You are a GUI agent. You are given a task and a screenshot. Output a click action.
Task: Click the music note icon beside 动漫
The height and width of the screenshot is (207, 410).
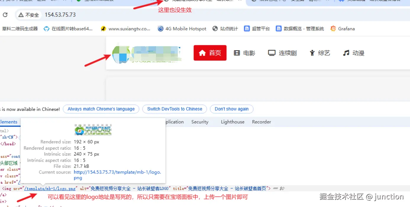346,53
